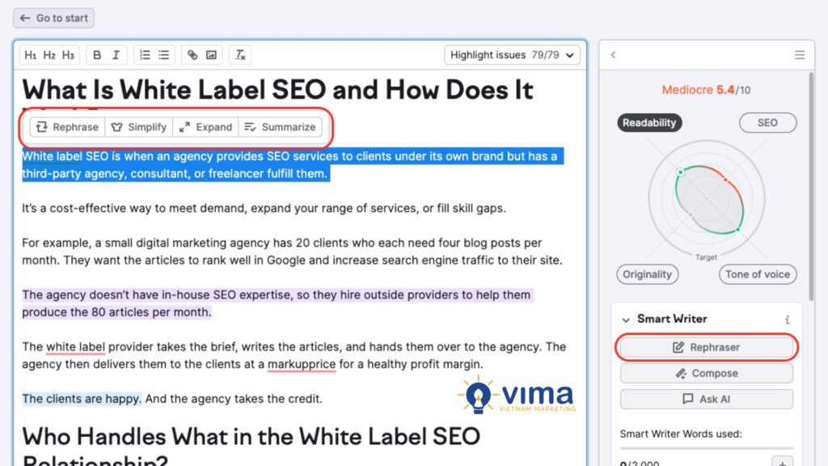Toggle italic text formatting
Viewport: 828px width, 466px height.
coord(116,55)
